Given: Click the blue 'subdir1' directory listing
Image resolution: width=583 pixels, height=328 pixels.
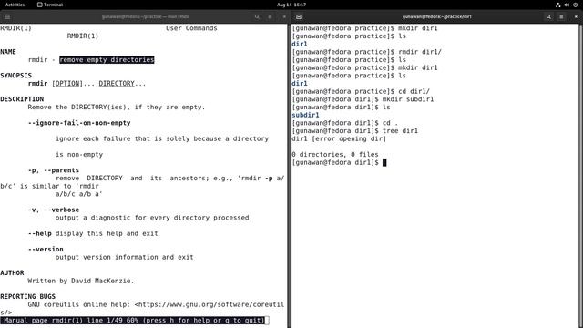Looking at the screenshot, I should (x=306, y=115).
